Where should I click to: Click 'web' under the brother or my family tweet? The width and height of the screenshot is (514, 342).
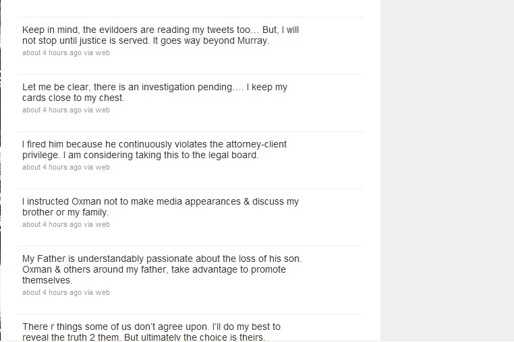point(103,224)
